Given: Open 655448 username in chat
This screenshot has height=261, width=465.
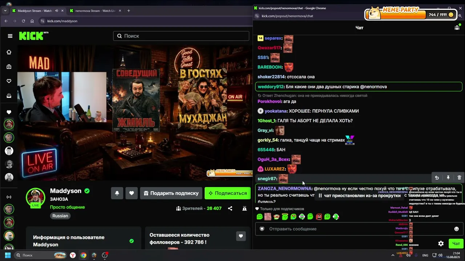Looking at the screenshot, I should (x=266, y=150).
